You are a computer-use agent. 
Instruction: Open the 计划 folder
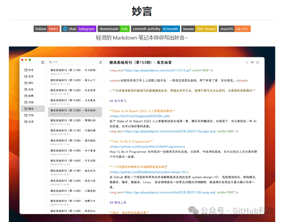[31, 115]
